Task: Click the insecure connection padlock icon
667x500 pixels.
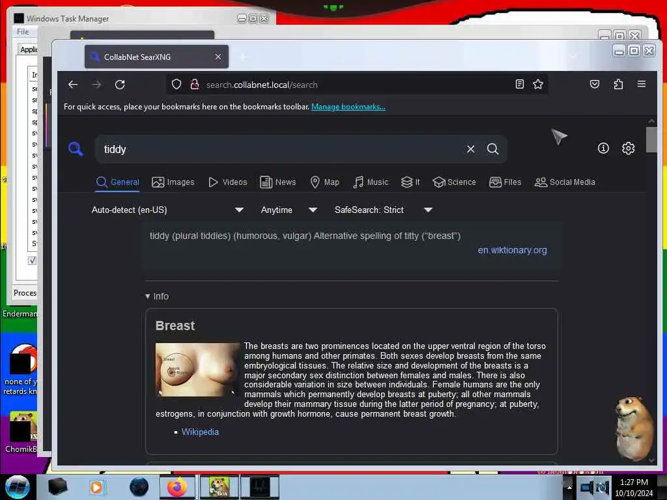Action: pyautogui.click(x=194, y=84)
